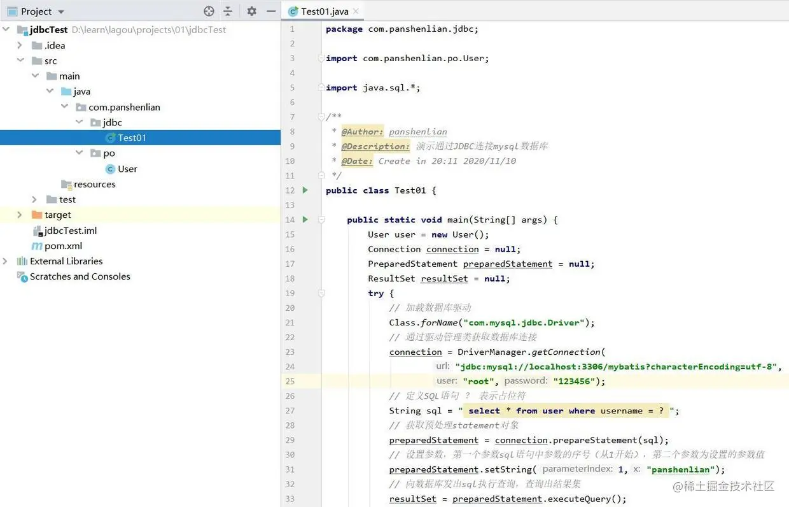Screen dimensions: 789x507
Task: Click the "root" user string on line 25
Action: pos(478,381)
